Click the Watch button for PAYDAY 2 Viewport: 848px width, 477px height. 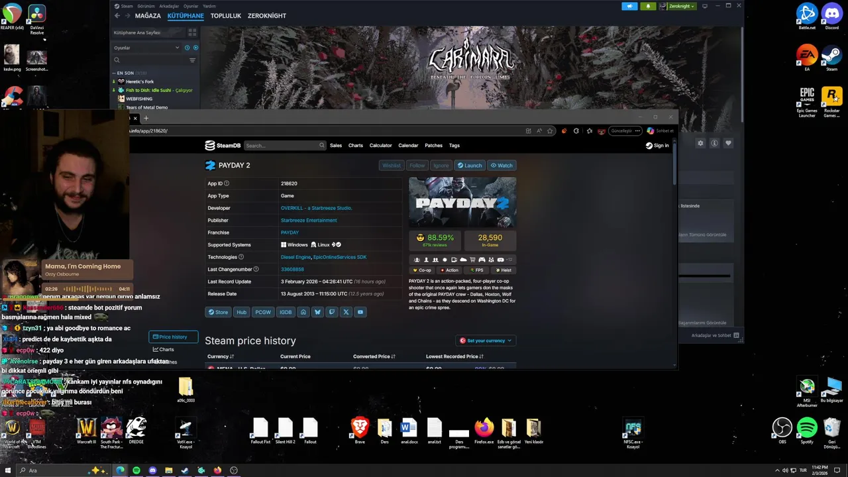pos(502,166)
